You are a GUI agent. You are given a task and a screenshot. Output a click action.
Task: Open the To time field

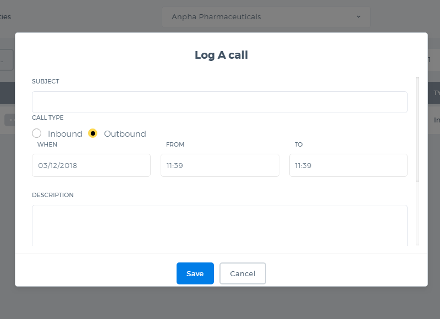[x=348, y=165]
